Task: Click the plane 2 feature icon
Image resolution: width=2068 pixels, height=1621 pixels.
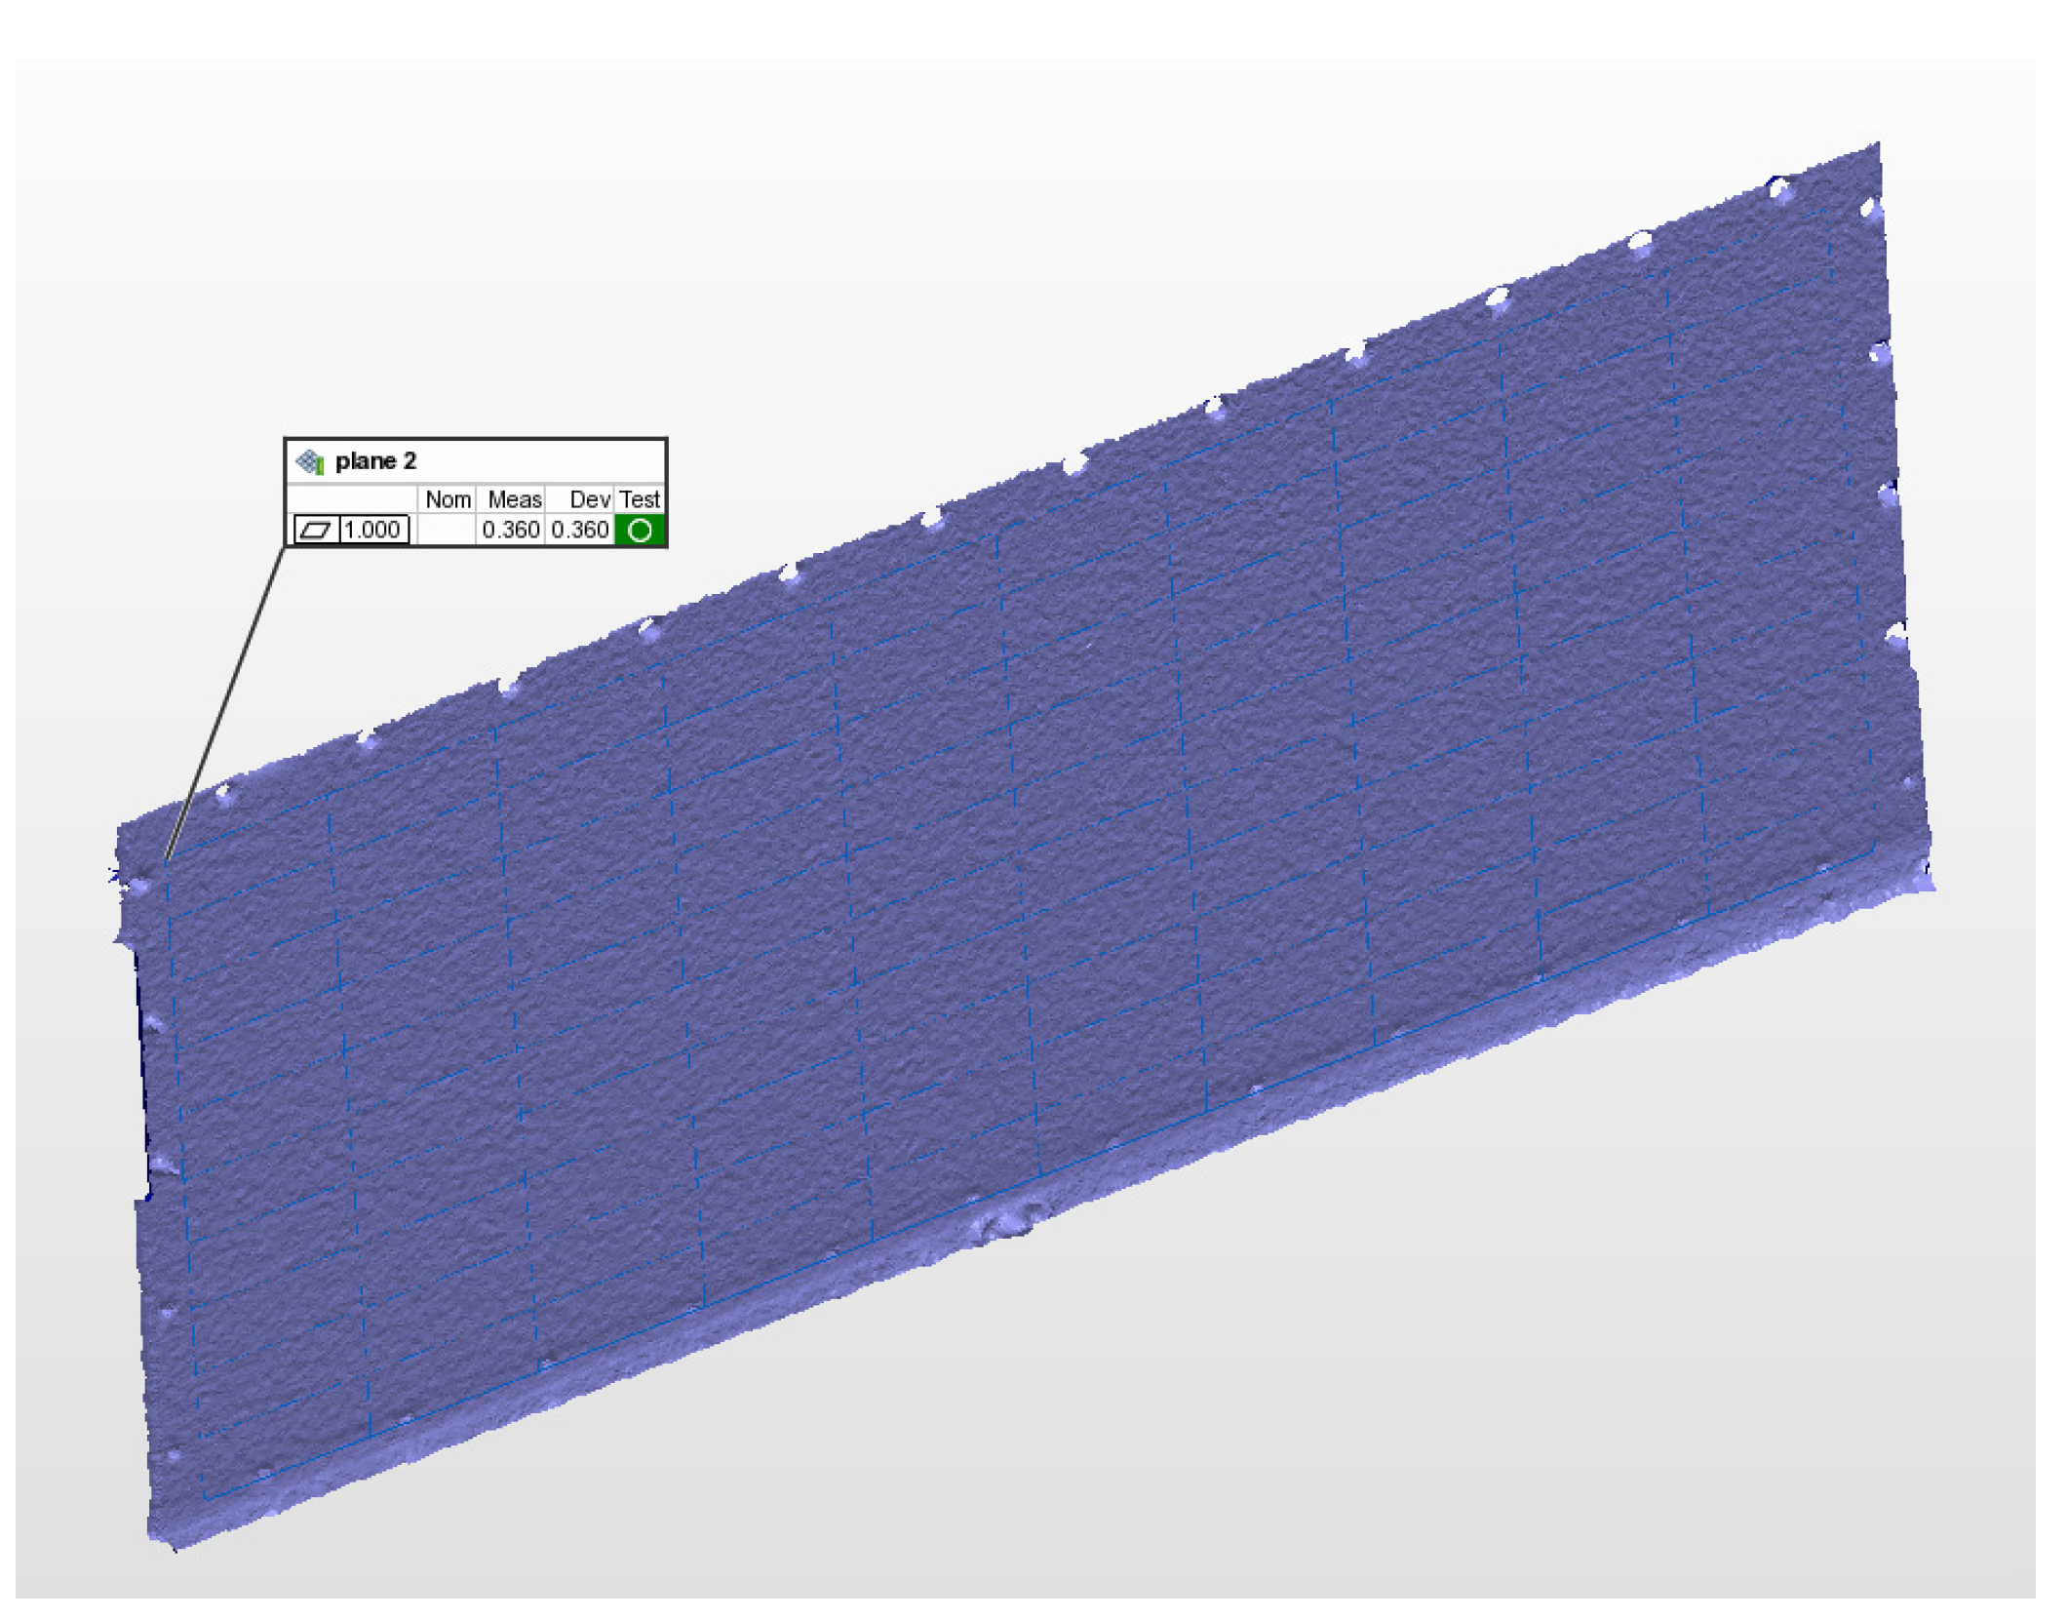Action: (x=310, y=461)
